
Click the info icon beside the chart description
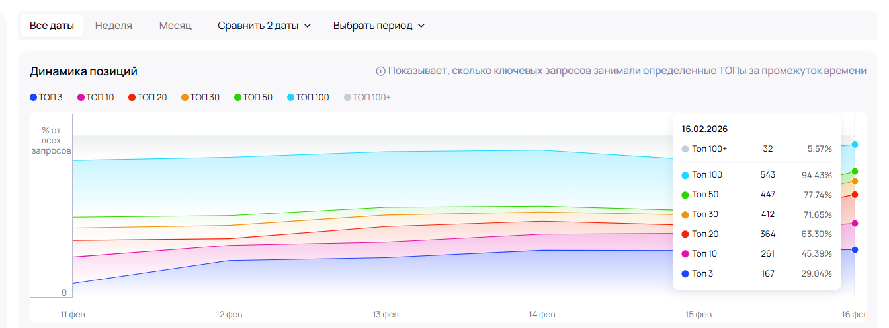coord(380,71)
